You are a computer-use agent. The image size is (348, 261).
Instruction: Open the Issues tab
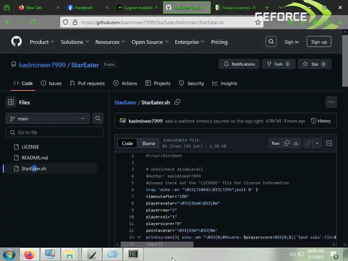51,83
